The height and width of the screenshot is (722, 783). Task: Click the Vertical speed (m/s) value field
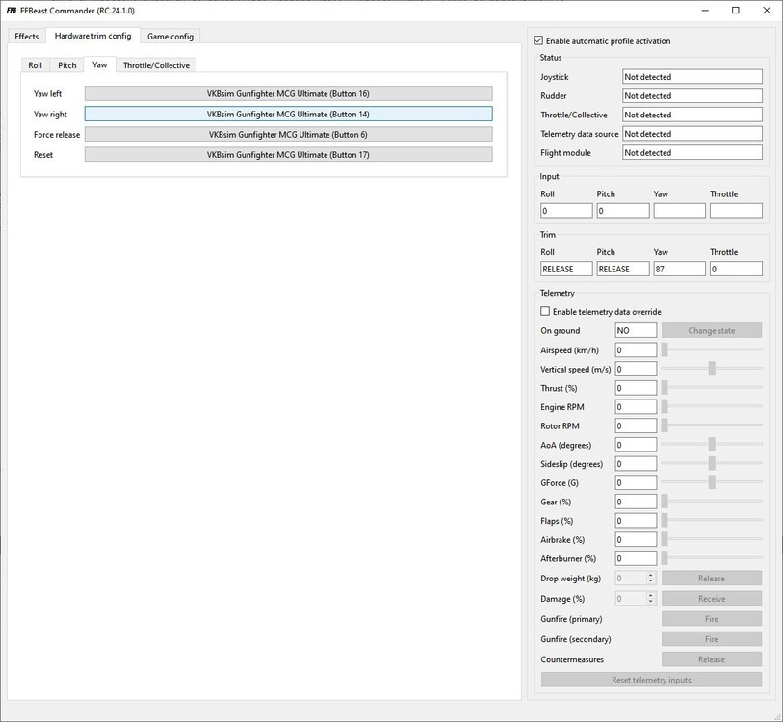coord(636,369)
